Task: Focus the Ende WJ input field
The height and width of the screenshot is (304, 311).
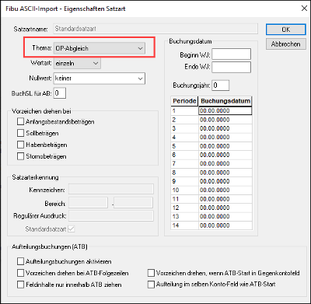Action: pos(232,67)
